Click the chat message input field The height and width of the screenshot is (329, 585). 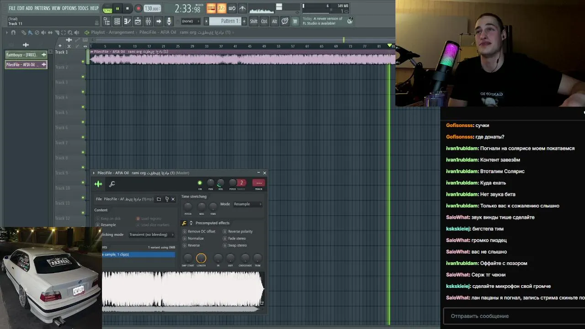pos(514,316)
